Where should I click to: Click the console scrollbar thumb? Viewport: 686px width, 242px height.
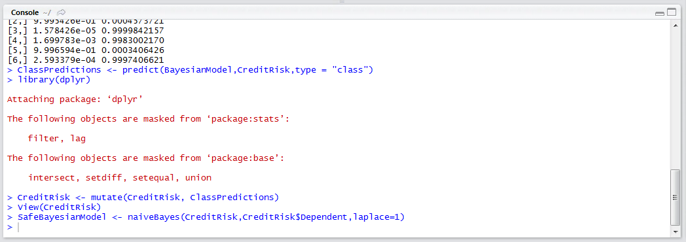(x=675, y=198)
